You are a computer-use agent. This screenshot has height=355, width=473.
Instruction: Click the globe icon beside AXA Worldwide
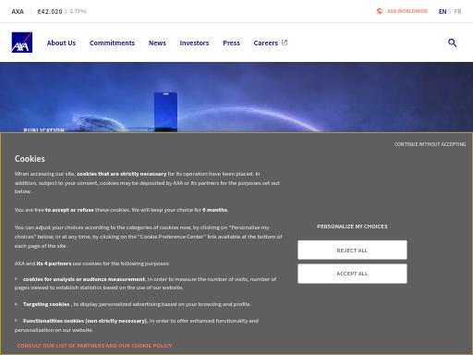380,11
